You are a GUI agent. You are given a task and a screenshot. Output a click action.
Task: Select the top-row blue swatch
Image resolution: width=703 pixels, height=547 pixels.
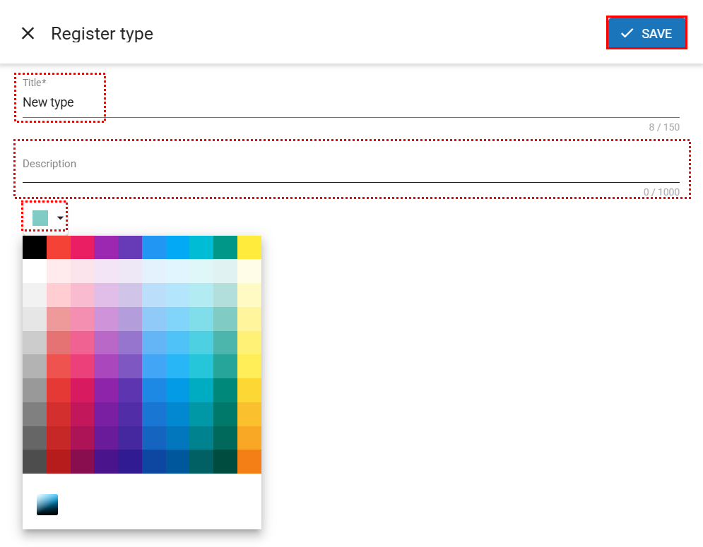pyautogui.click(x=154, y=248)
